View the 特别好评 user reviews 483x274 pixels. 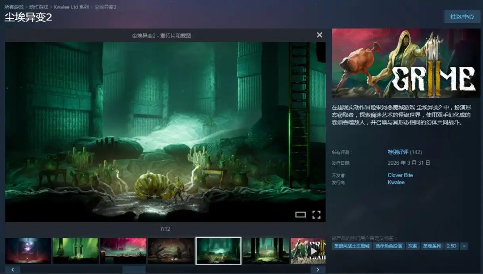tap(398, 152)
